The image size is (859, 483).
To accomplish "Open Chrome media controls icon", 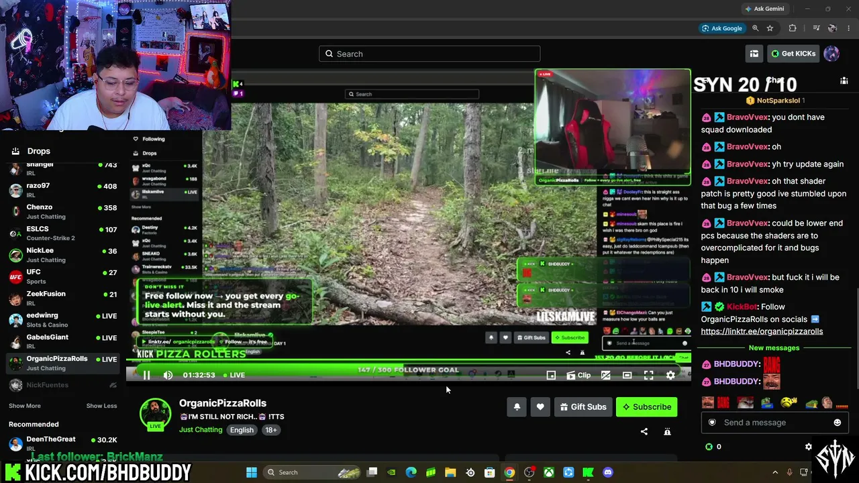I will 816,28.
